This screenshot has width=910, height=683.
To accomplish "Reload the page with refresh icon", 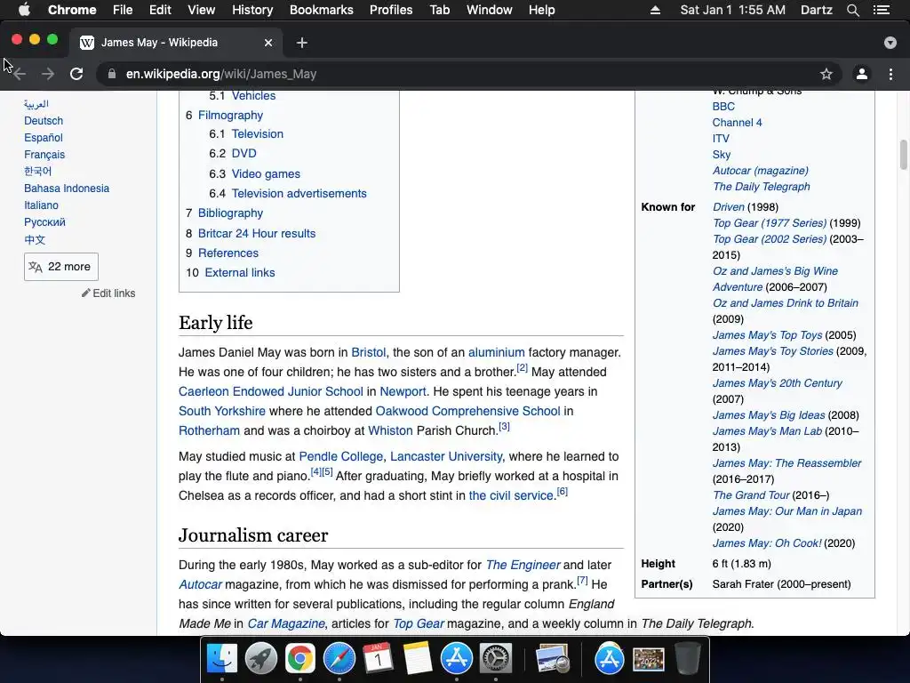I will coord(76,74).
